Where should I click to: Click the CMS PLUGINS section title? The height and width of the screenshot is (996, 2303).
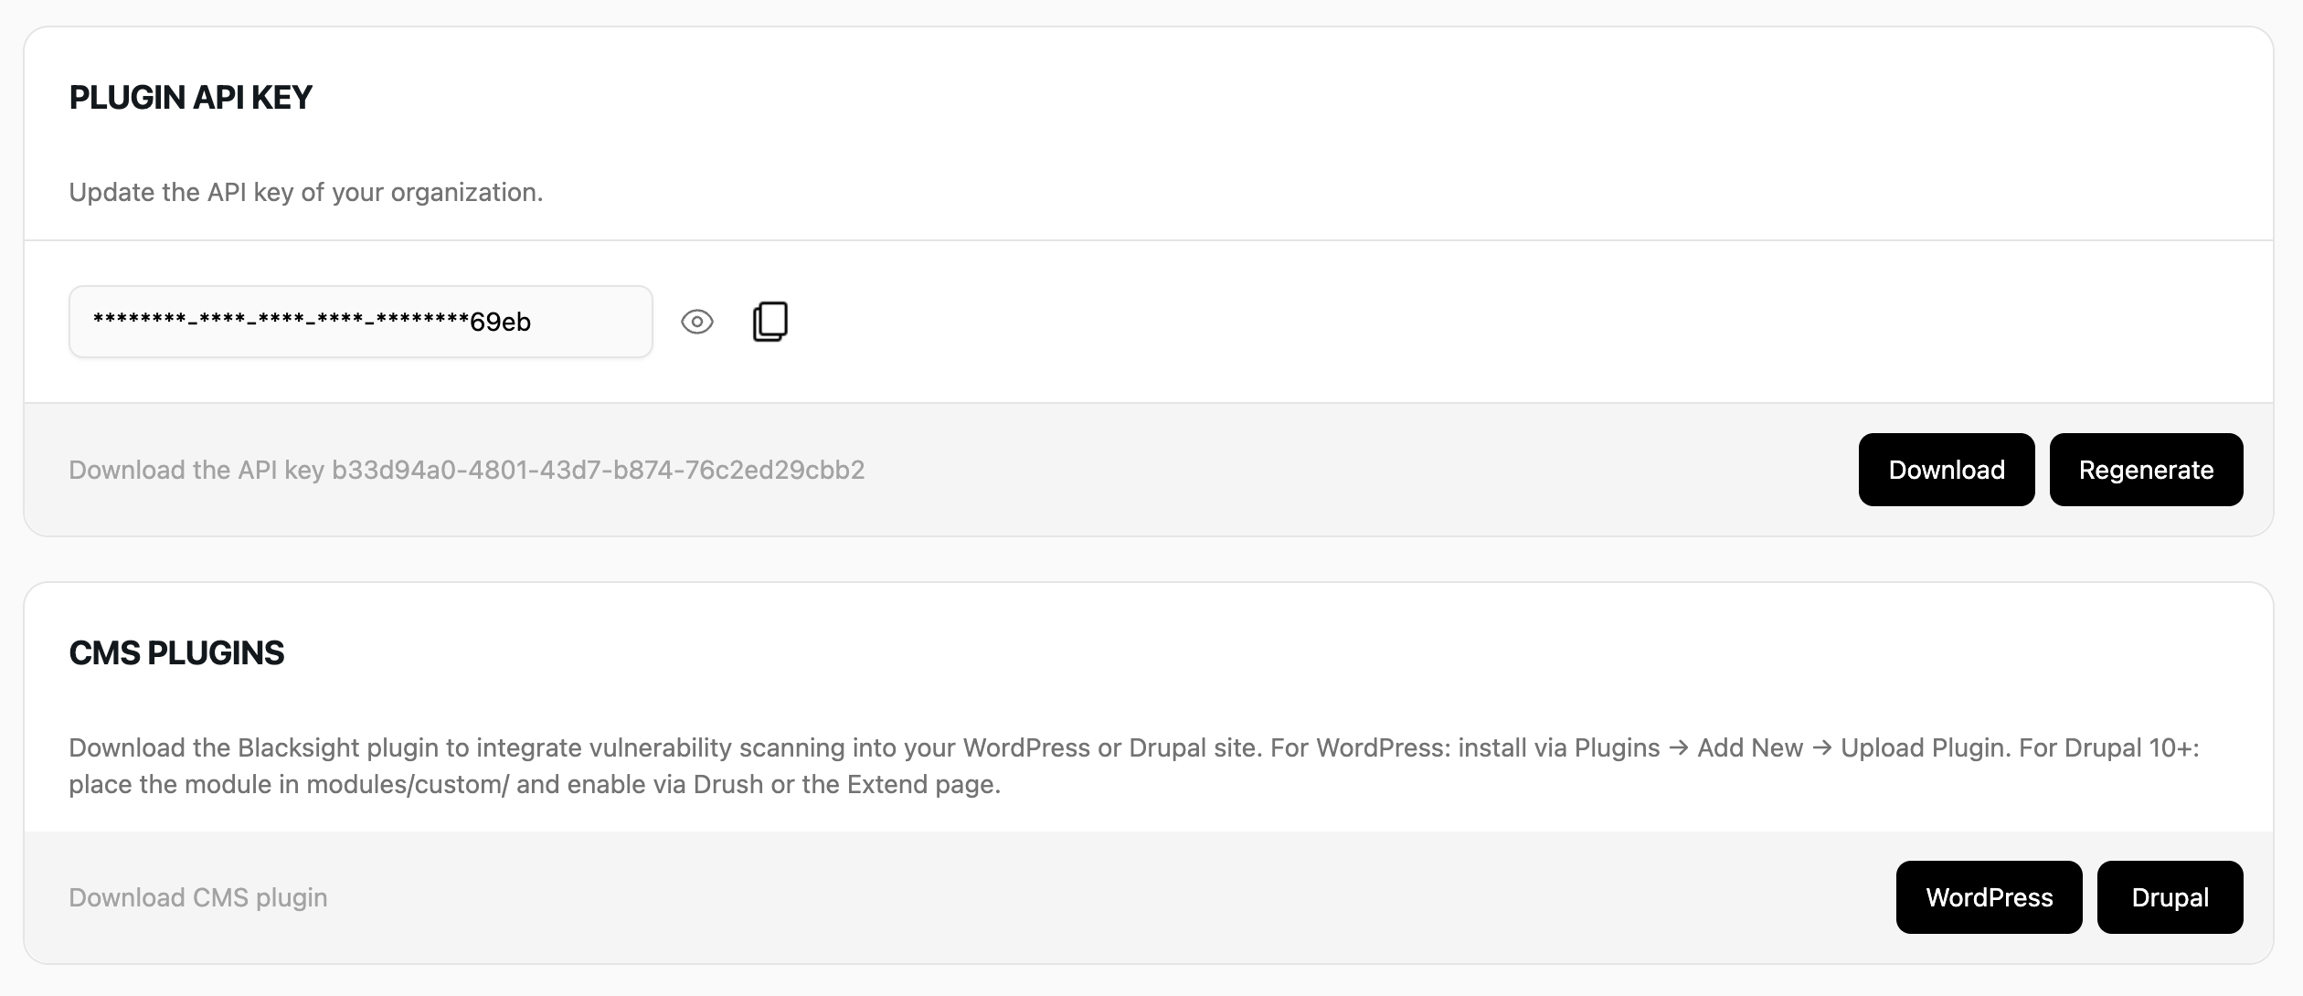[x=176, y=652]
